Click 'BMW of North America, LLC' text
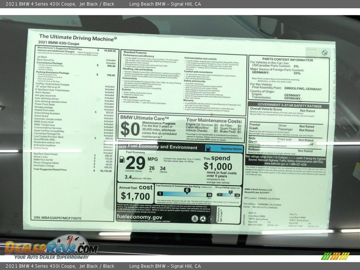The width and height of the screenshot is (360, 270). coord(258,190)
